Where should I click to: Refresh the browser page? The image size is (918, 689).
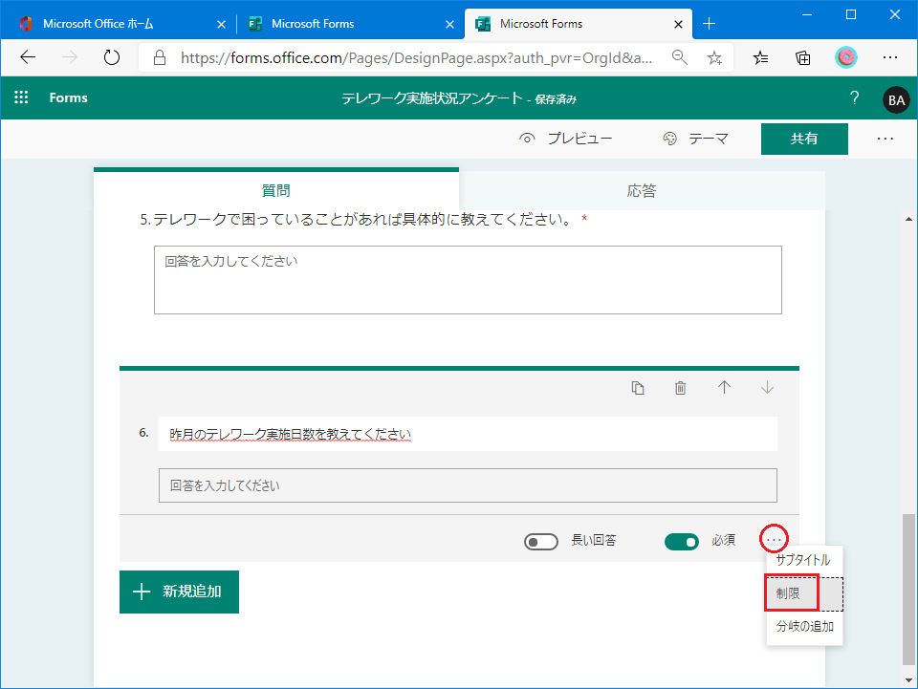pos(112,57)
